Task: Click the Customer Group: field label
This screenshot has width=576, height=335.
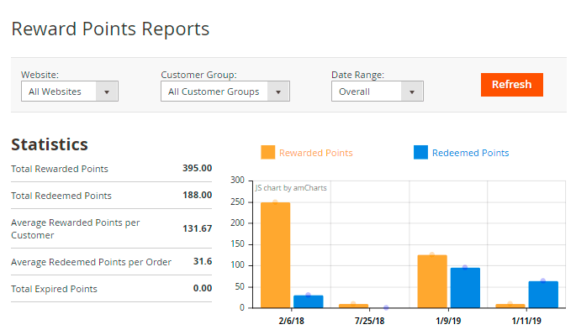Action: click(198, 75)
